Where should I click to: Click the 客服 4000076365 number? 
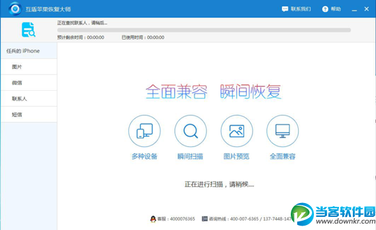click(x=176, y=219)
